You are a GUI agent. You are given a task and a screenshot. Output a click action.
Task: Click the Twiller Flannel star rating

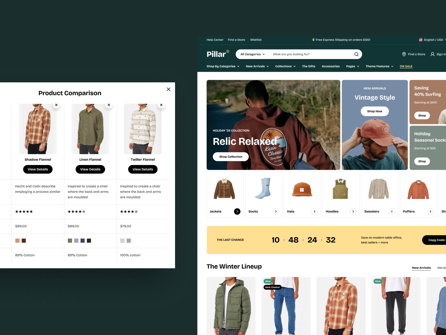click(x=129, y=212)
